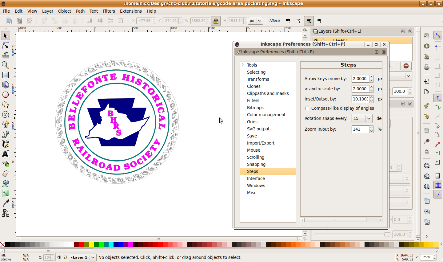The width and height of the screenshot is (443, 262).
Task: Select the Selector arrow tool
Action: click(5, 36)
